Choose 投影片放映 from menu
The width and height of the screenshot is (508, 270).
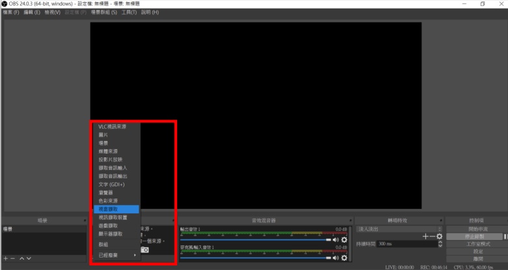(117, 159)
